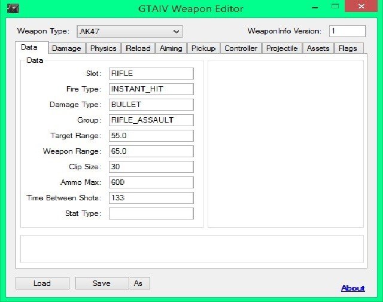Open the Assets tab
Viewport: 383px width, 302px height.
(x=318, y=48)
